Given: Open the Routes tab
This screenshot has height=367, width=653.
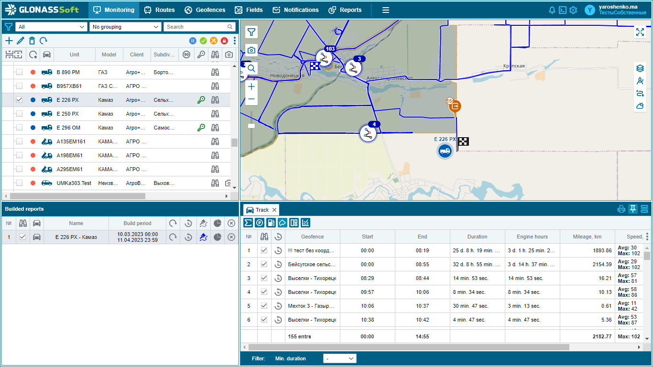Looking at the screenshot, I should [159, 10].
